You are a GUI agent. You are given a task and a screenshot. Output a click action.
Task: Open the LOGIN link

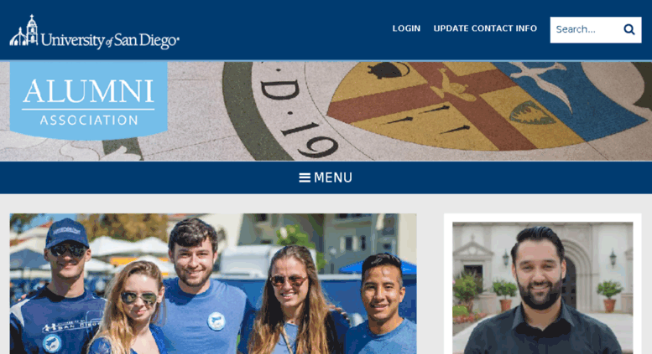406,28
